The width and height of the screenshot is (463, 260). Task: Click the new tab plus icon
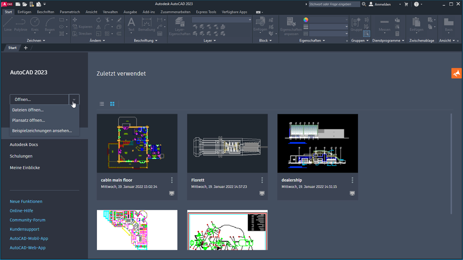pos(26,48)
